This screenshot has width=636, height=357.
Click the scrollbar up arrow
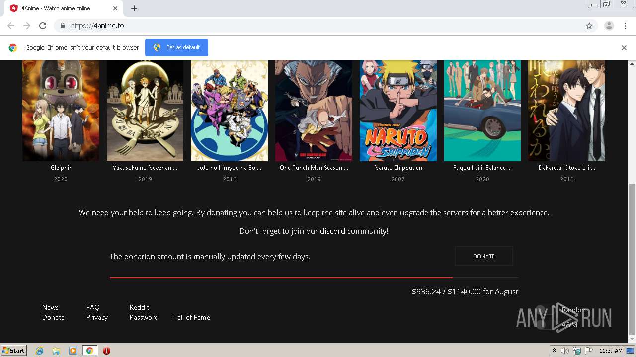[x=632, y=63]
